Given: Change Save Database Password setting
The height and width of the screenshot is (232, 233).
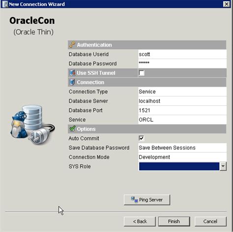Looking at the screenshot, I should 182,148.
